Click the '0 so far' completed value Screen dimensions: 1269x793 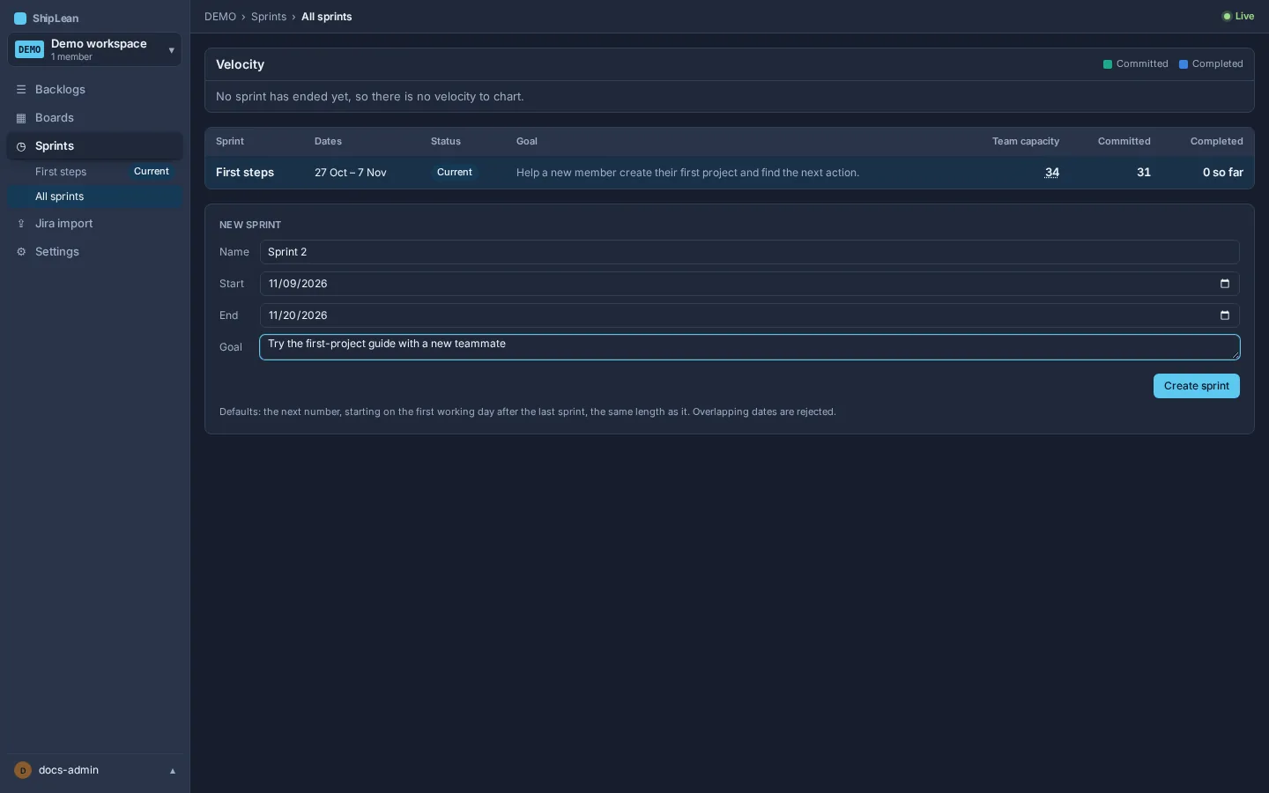tap(1223, 173)
